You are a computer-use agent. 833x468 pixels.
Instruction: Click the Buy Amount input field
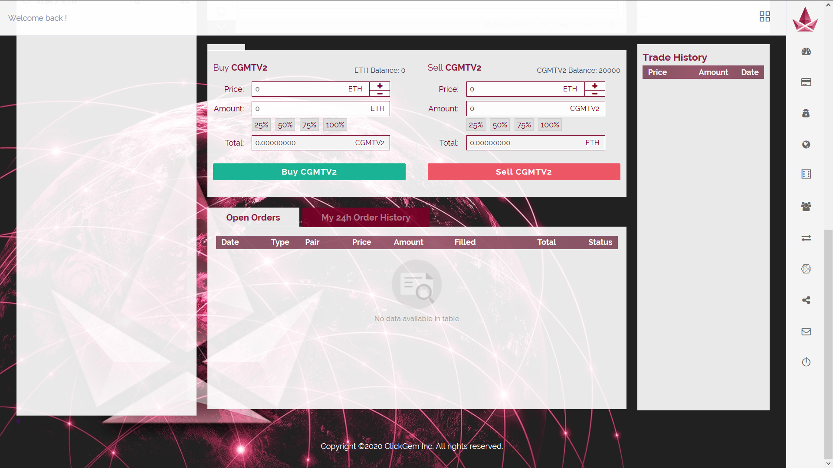point(321,108)
